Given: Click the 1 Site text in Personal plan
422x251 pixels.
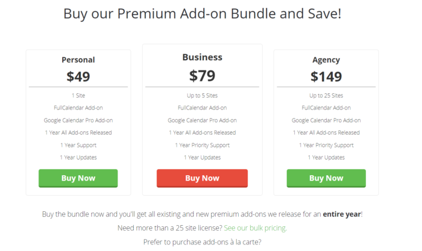Looking at the screenshot, I should tap(78, 95).
